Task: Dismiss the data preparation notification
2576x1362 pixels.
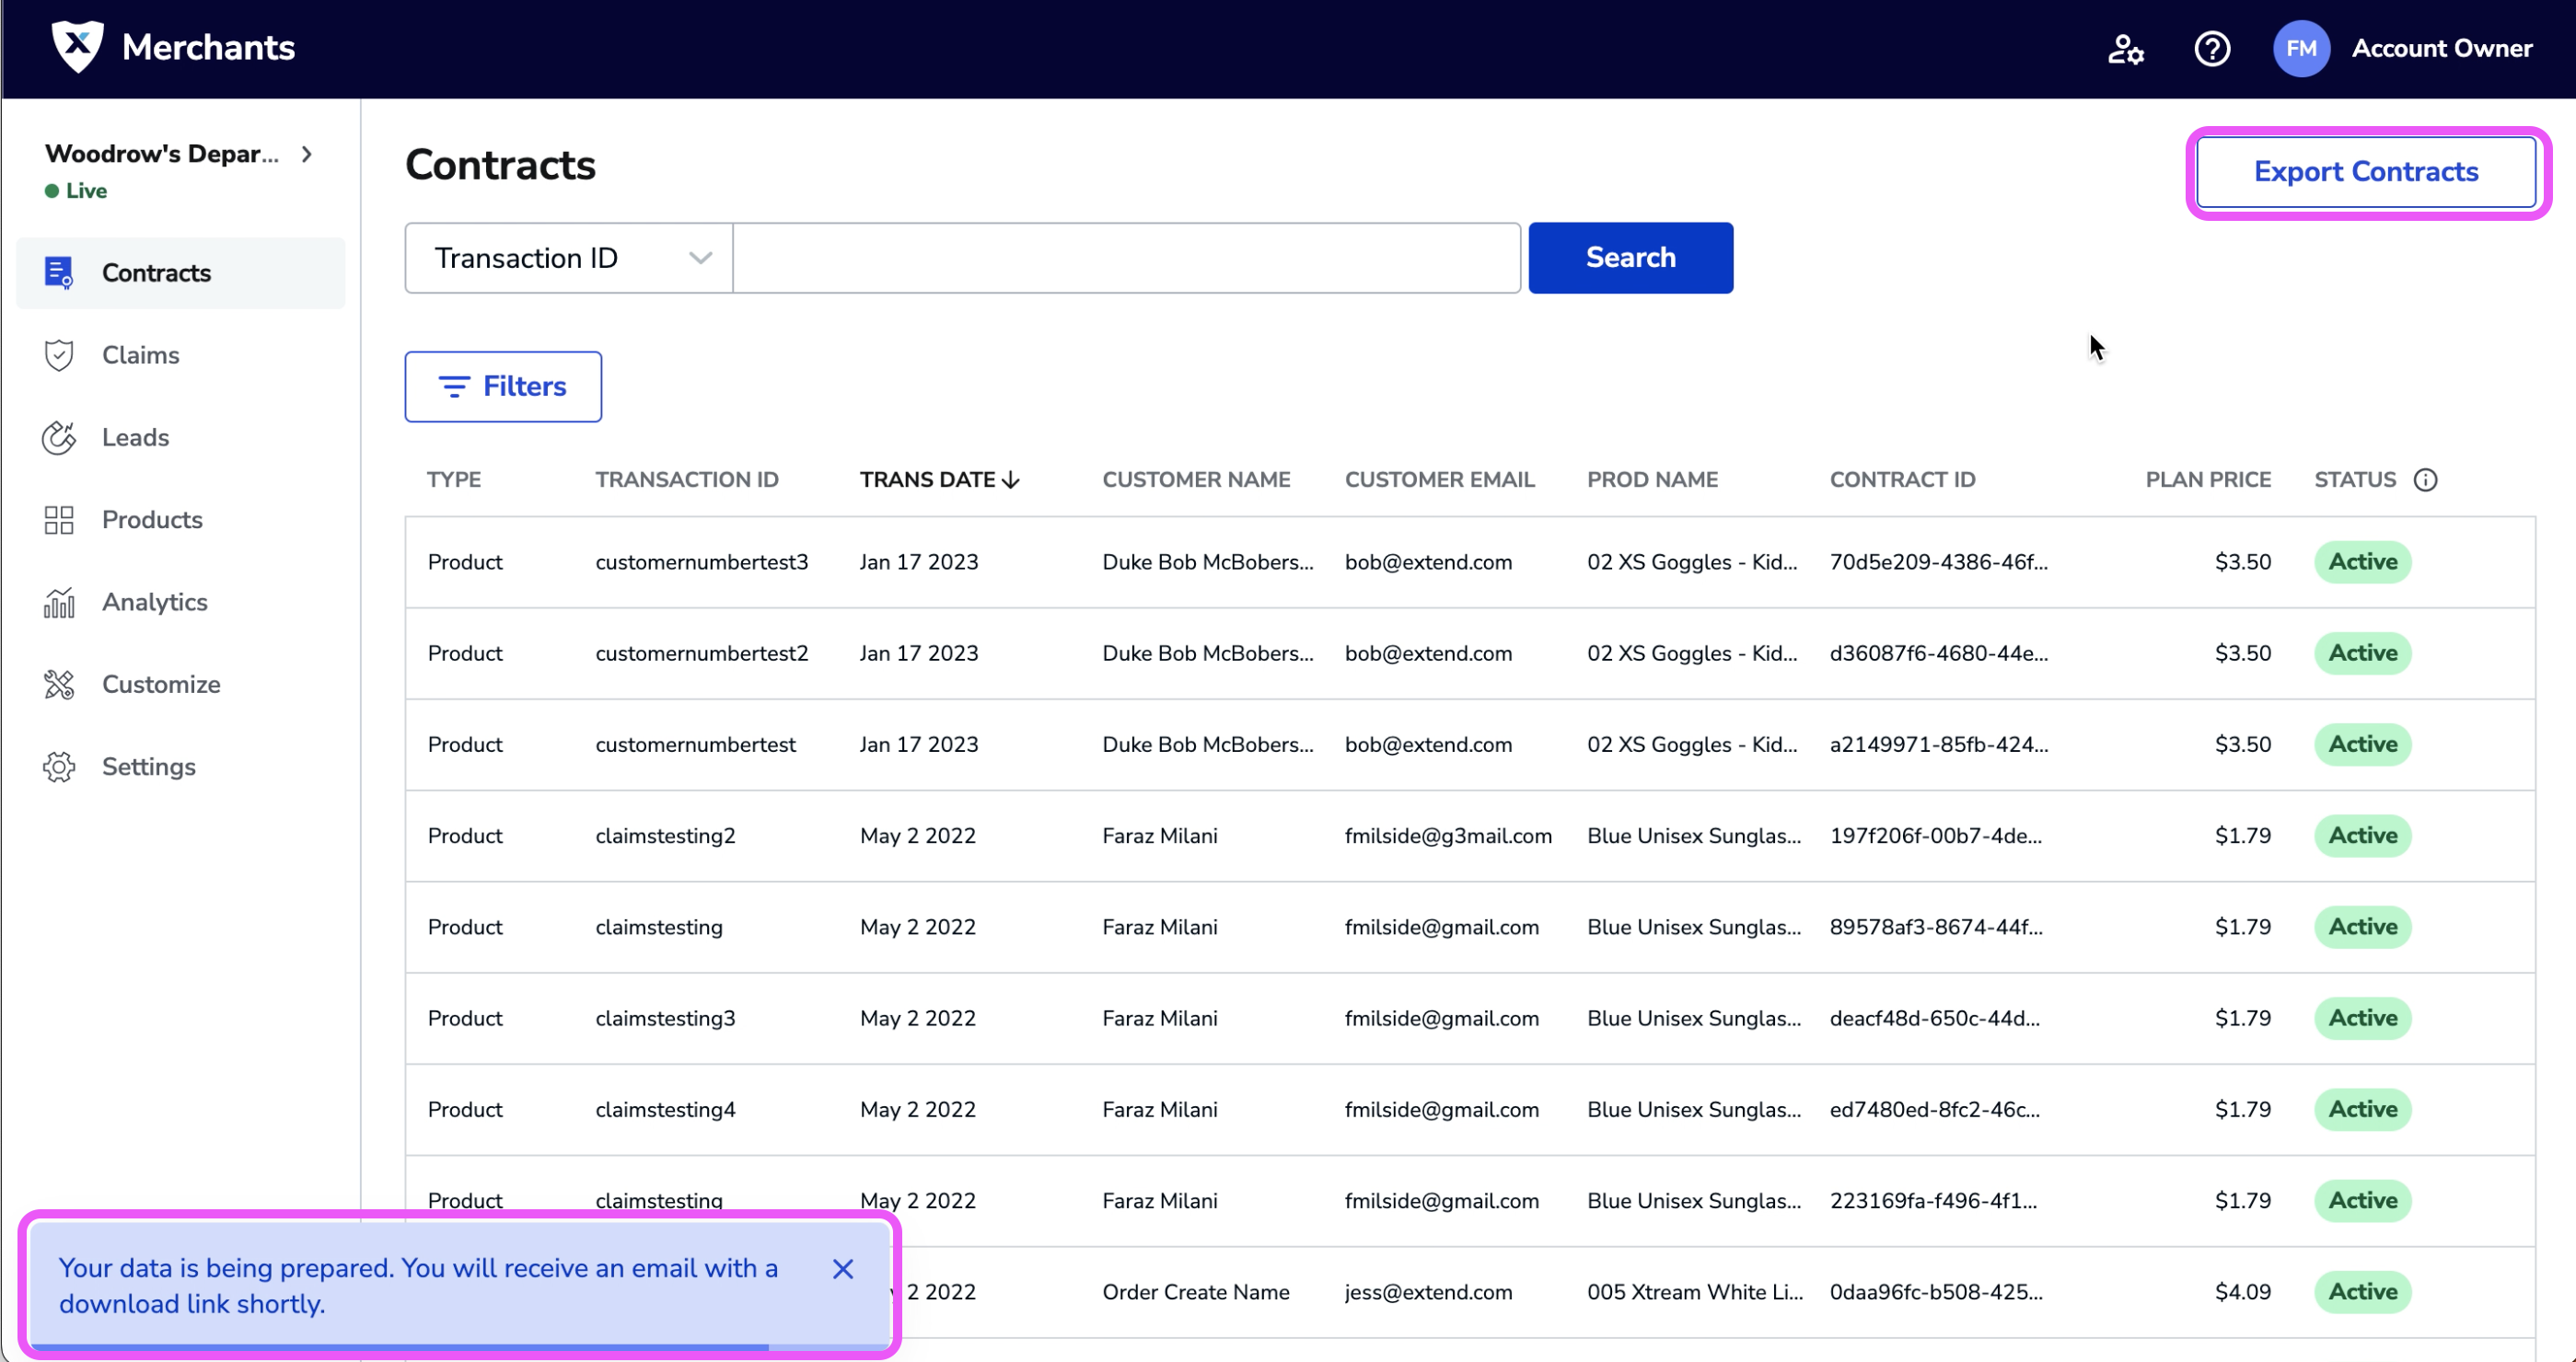Action: pos(843,1268)
